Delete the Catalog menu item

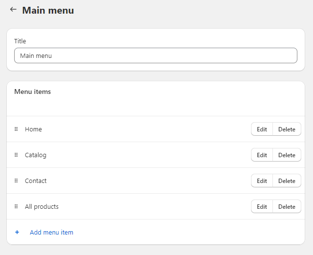pyautogui.click(x=287, y=155)
